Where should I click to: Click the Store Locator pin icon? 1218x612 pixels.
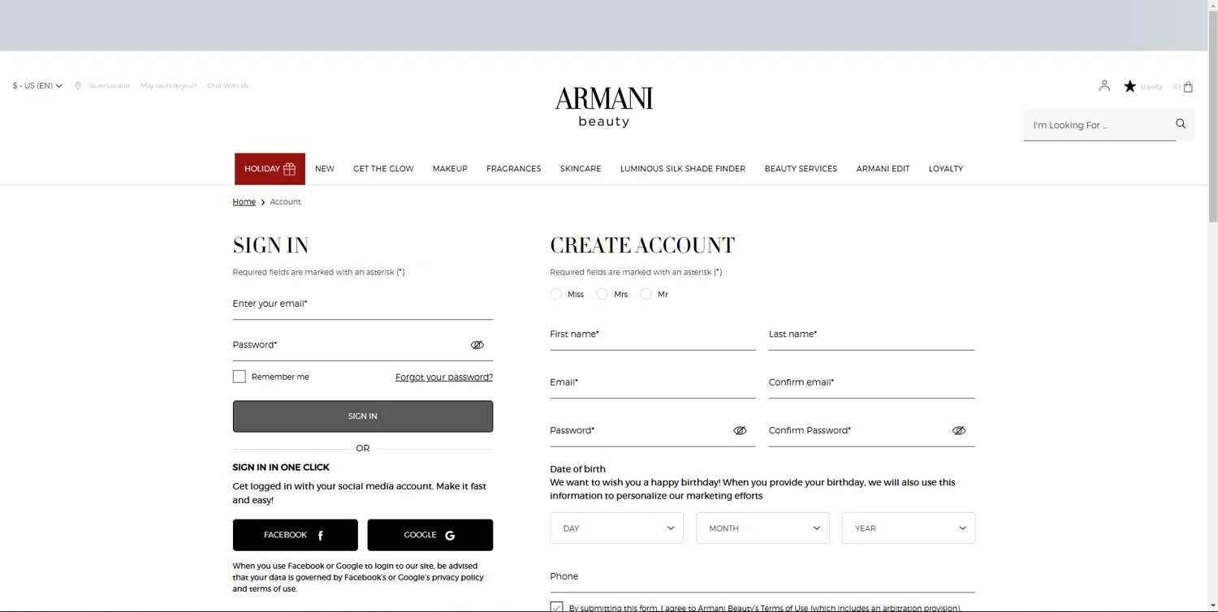click(78, 85)
